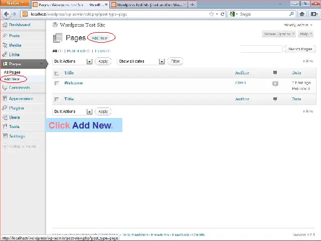
Task: Sort by the Author column header
Action: click(x=242, y=73)
